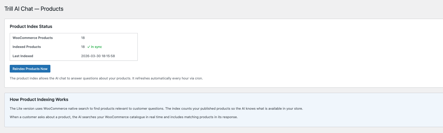Screen dimensions: 443x133
Task: Select the 'Product Index Status' heading
Action: (31, 26)
